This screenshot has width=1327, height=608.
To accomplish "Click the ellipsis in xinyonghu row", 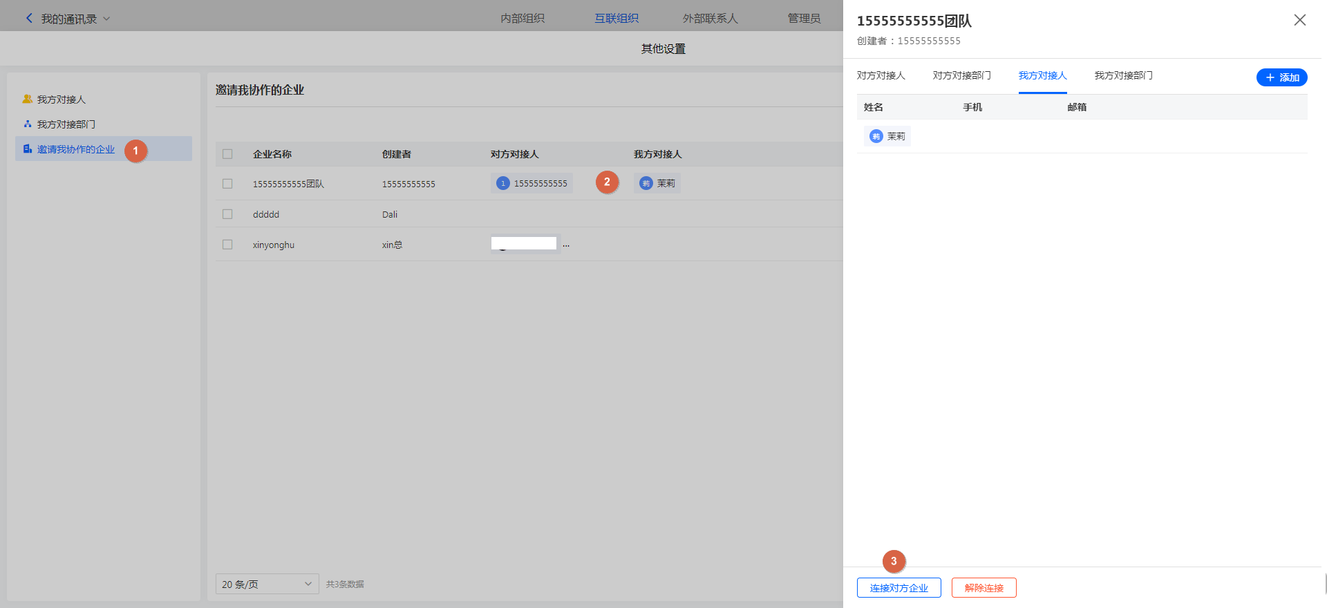I will 566,245.
